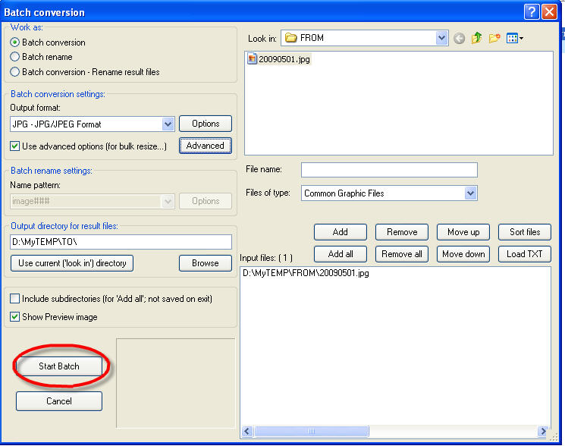The height and width of the screenshot is (446, 565).
Task: Select Batch conversion - Rename result files
Action: tap(15, 72)
